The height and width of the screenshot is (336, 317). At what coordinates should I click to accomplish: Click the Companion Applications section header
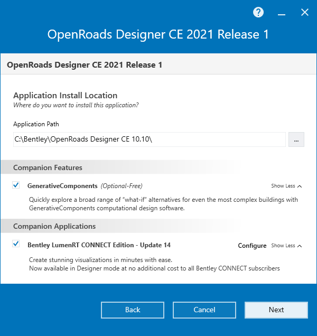(54, 226)
